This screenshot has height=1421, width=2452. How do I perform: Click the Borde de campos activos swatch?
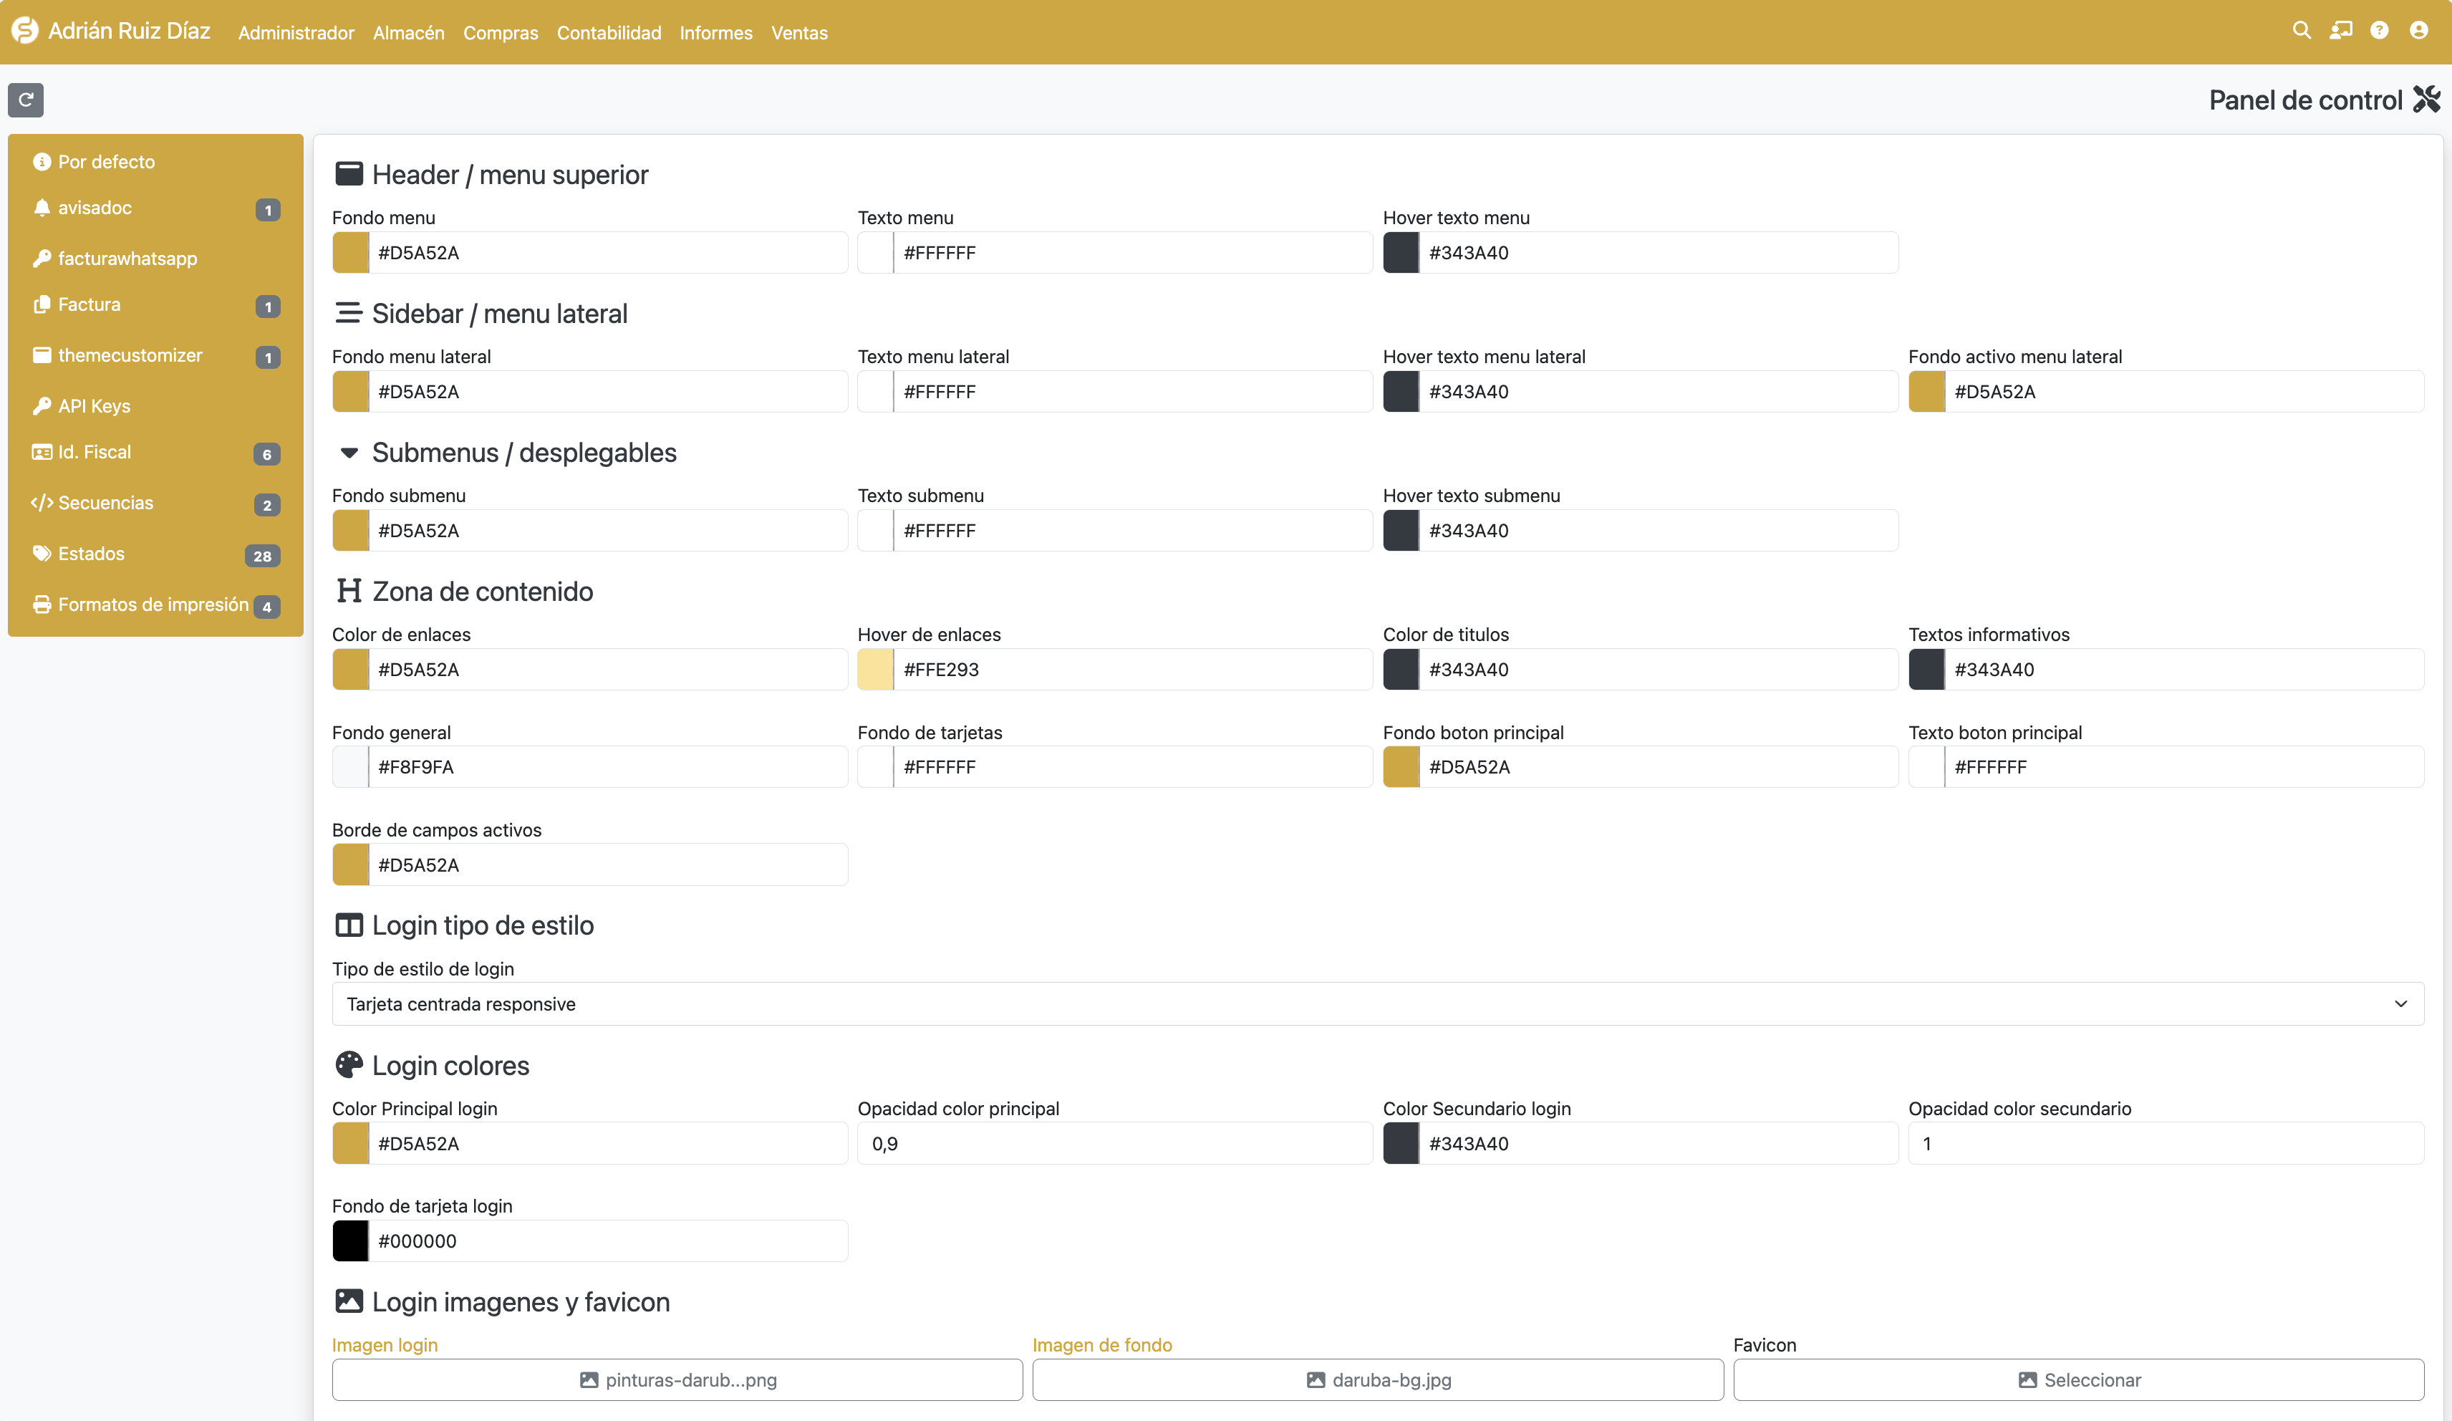coord(350,865)
